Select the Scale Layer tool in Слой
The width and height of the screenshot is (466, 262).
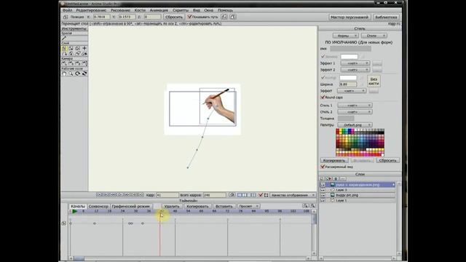71,48
